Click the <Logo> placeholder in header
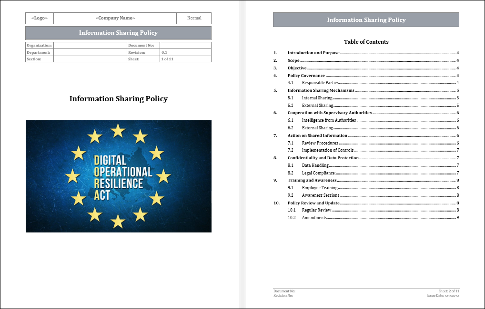Screen dimensions: 485x309 (x=40, y=18)
